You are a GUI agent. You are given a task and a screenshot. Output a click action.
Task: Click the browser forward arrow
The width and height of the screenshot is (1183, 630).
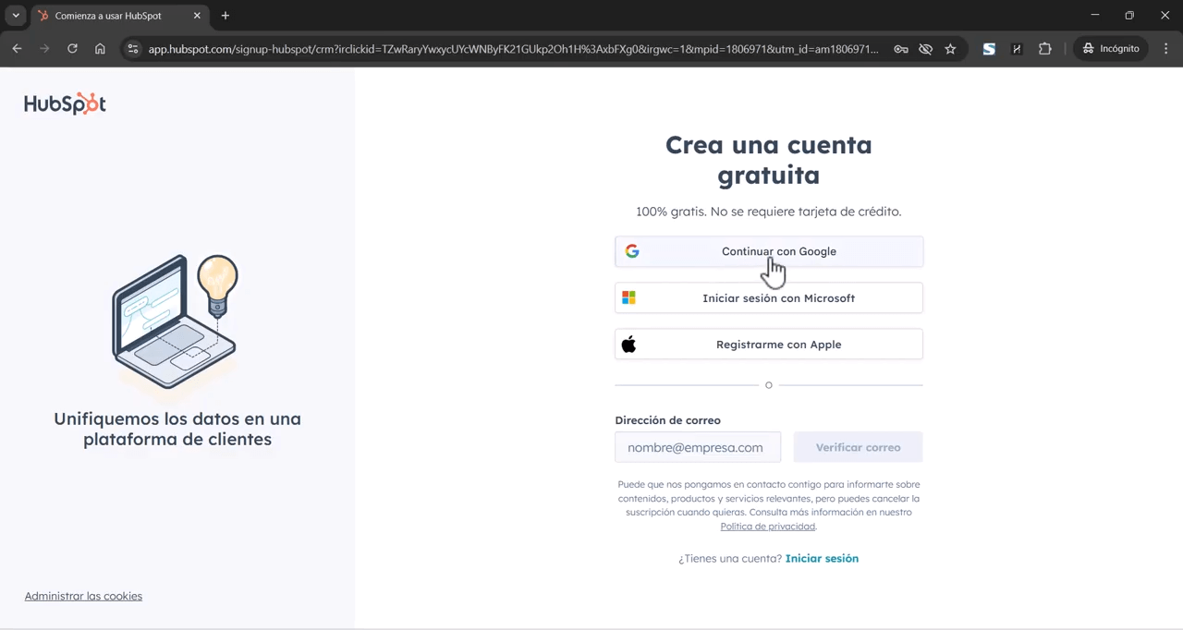click(44, 49)
